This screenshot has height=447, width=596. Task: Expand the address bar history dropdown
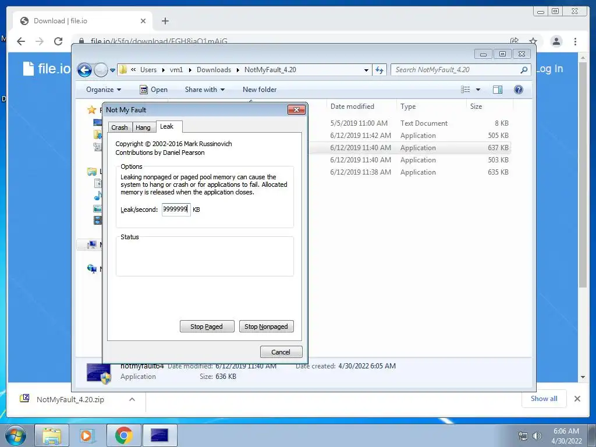pyautogui.click(x=366, y=70)
